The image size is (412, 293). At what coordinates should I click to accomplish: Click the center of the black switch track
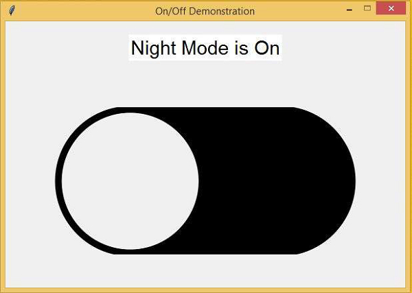[206, 180]
